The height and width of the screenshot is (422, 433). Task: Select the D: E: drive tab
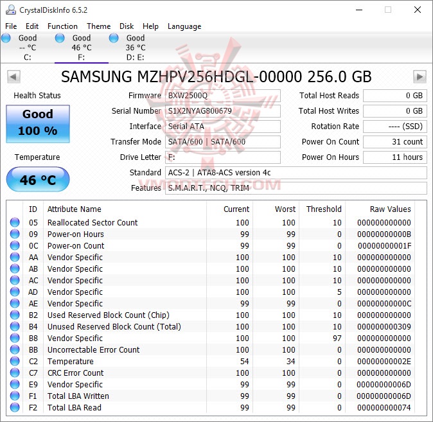point(136,48)
